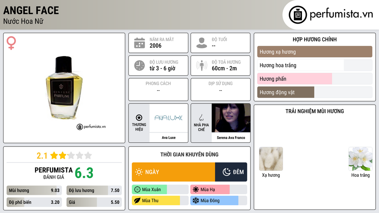The height and width of the screenshot is (213, 379).
Task: Click the sillage figure icon for Độ toả hương
Action: (x=202, y=65)
